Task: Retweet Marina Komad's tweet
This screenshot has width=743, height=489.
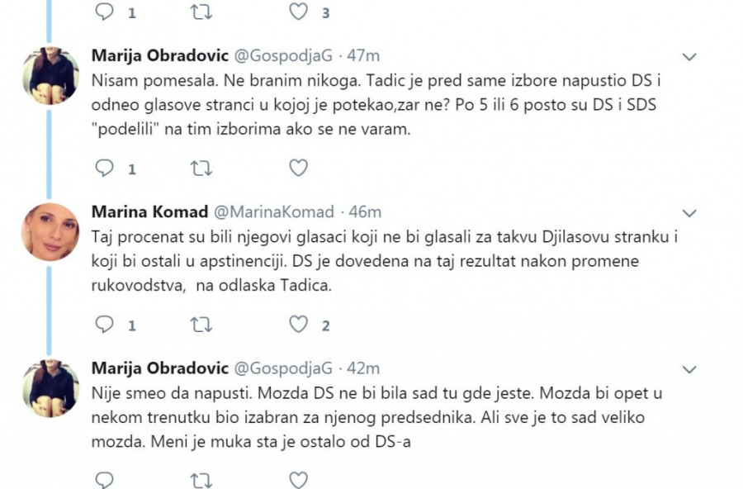Action: tap(201, 325)
